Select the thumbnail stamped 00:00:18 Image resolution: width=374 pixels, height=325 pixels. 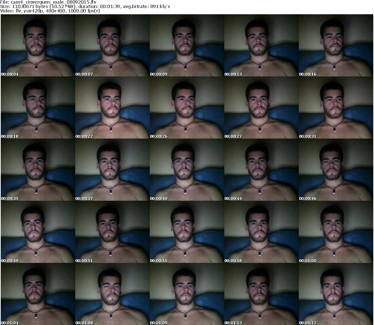(x=38, y=108)
